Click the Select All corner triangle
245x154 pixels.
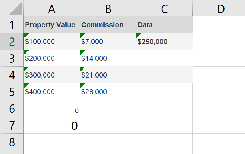coord(16,9)
